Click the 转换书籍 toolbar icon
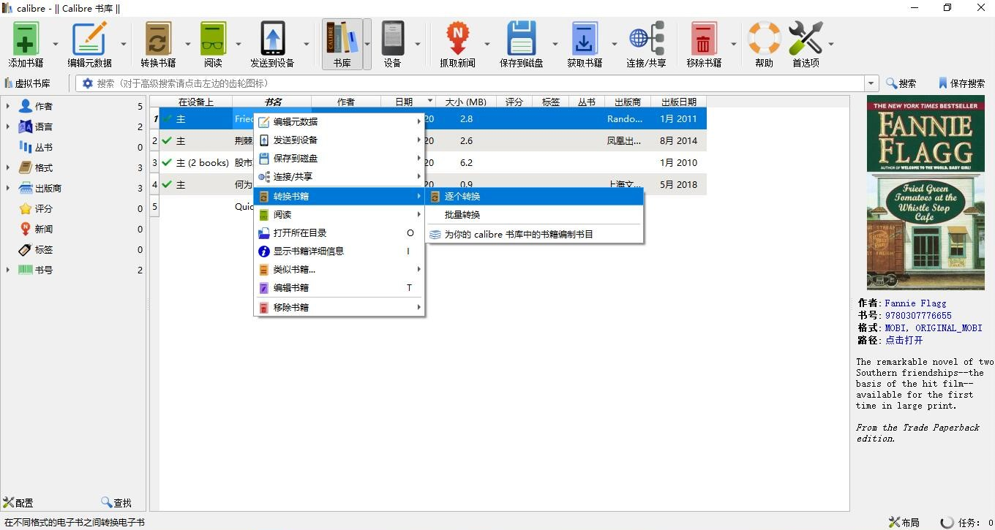The image size is (995, 530). (158, 44)
